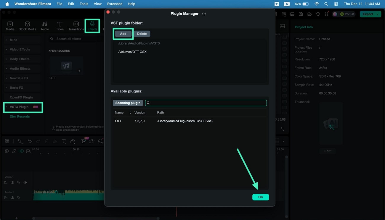The width and height of the screenshot is (385, 220).
Task: Open the timeline settings gear
Action: (7, 151)
